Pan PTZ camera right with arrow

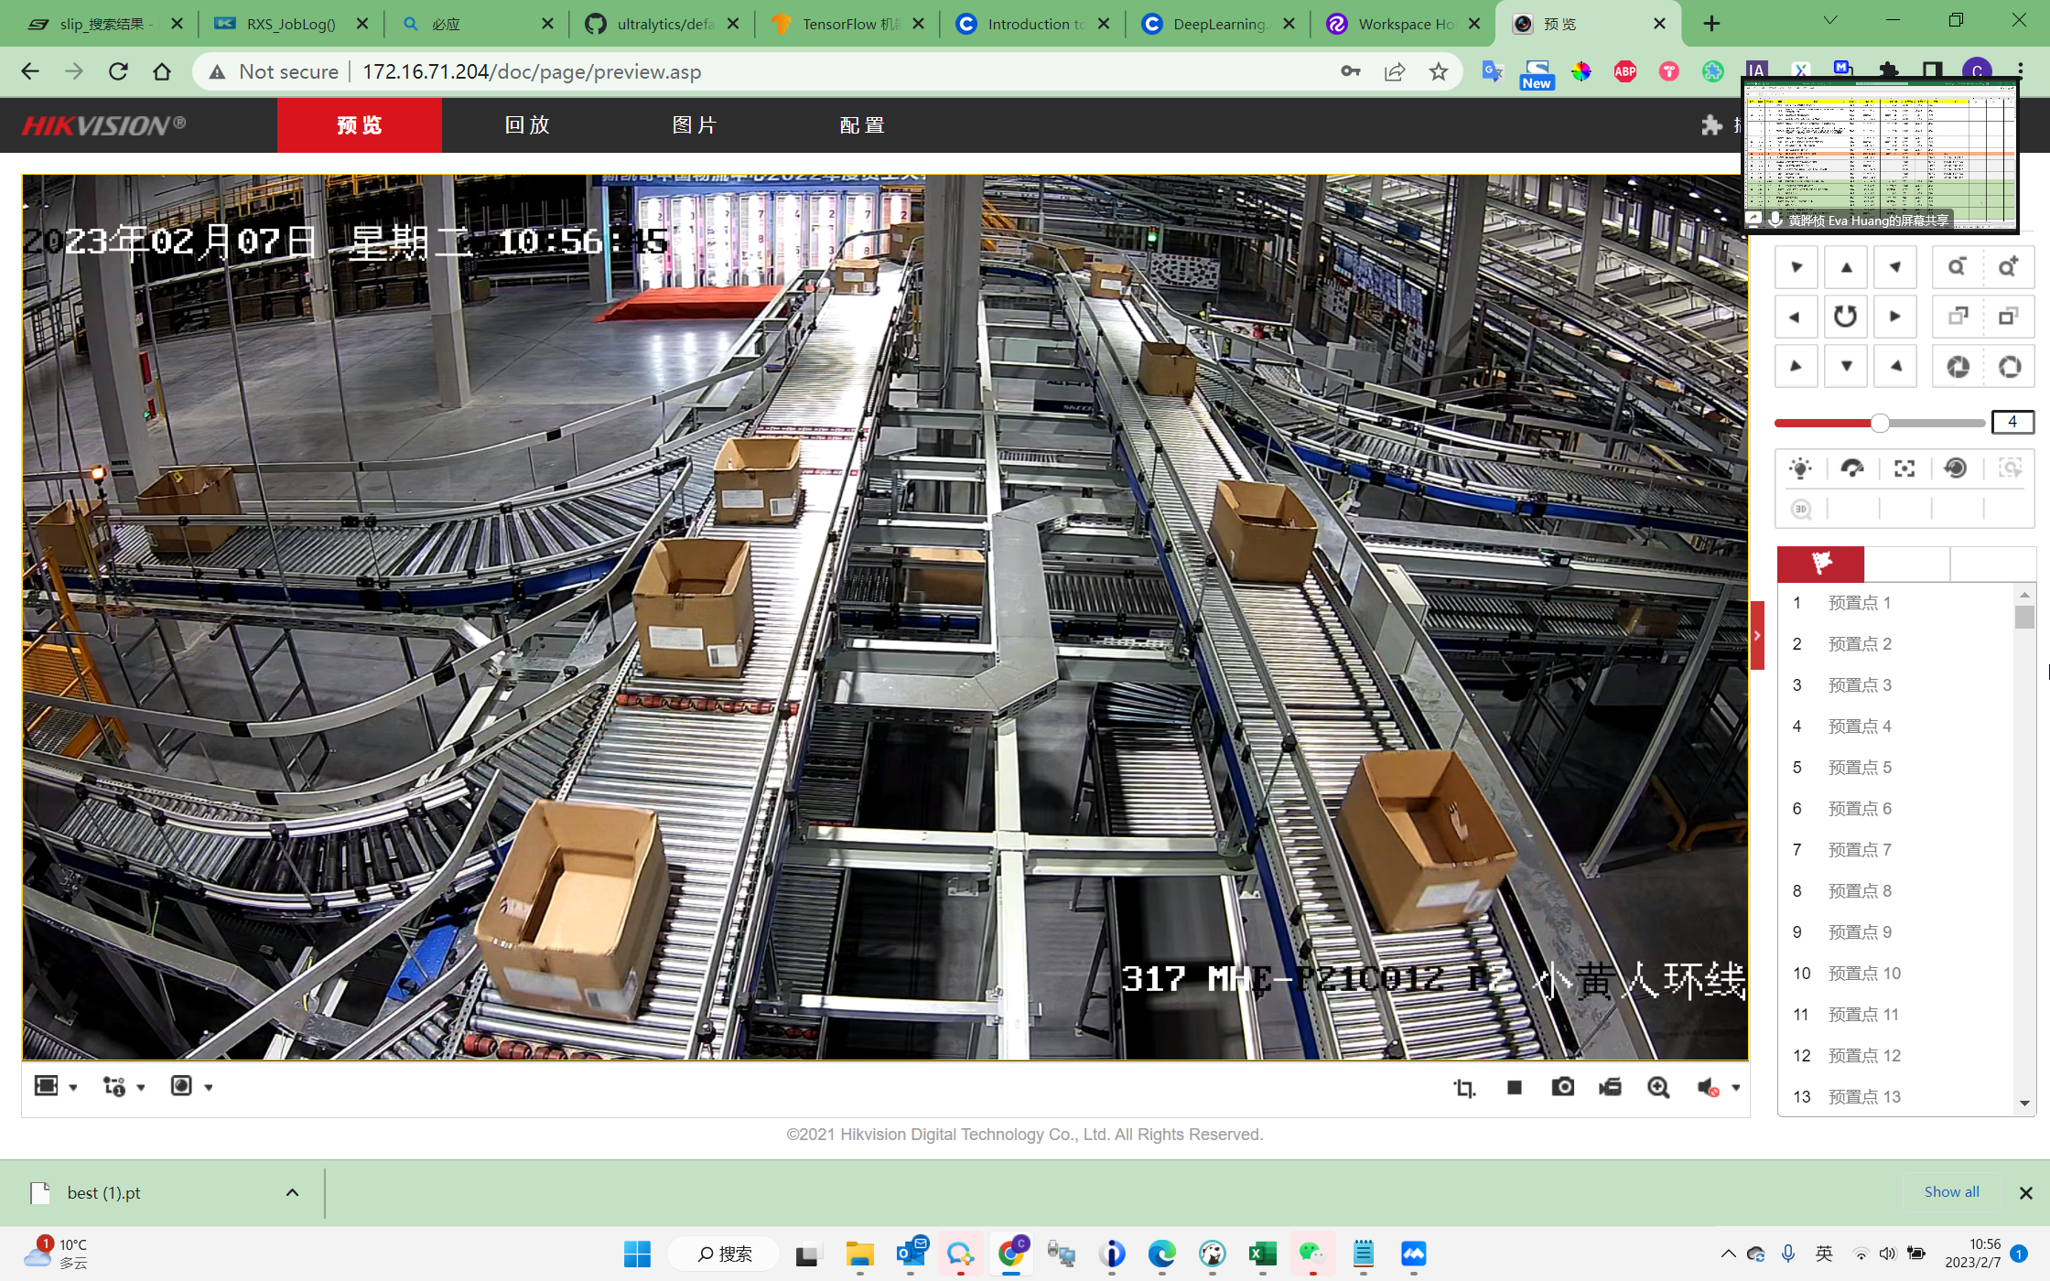(x=1895, y=317)
